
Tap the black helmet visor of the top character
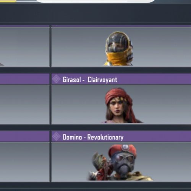pyautogui.click(x=117, y=43)
